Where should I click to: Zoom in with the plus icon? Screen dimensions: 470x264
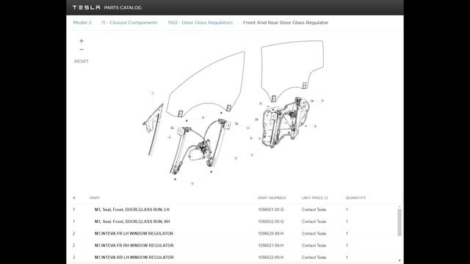[x=82, y=41]
